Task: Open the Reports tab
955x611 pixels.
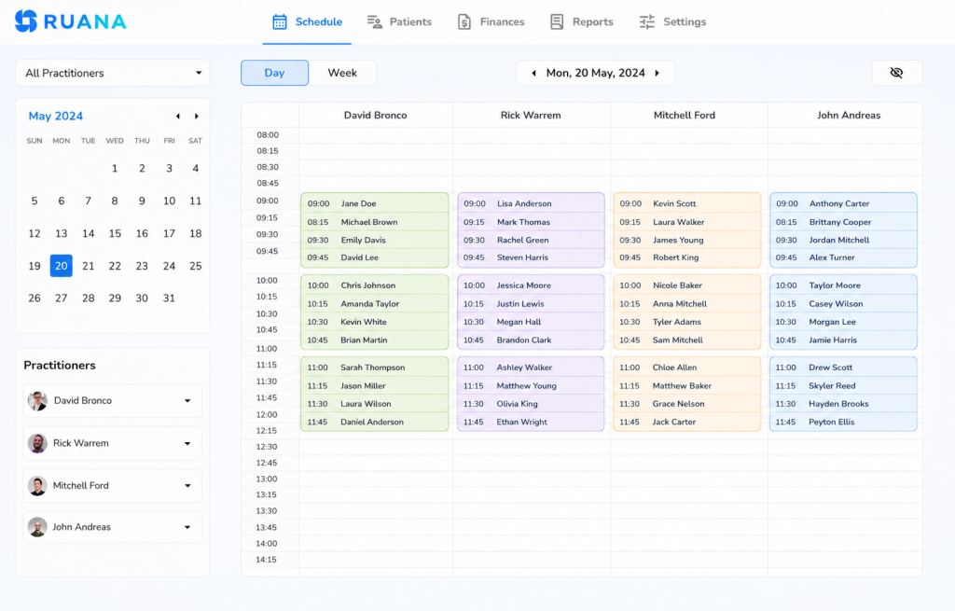Action: (x=582, y=22)
